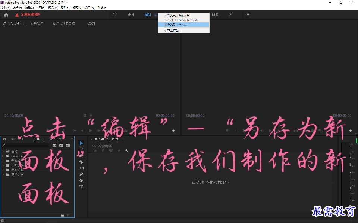Viewport: 358px width, 223px height.
Task: Open Program monitor button editor plus icon
Action: 351,130
